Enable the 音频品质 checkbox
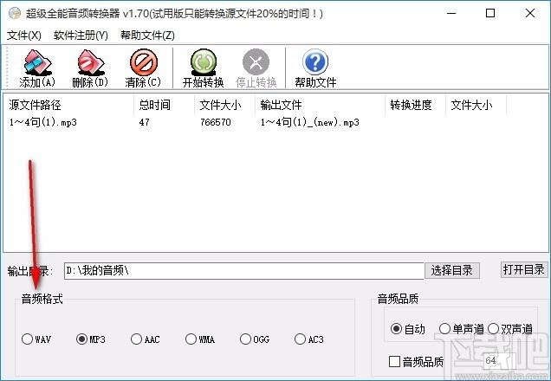This screenshot has height=381, width=551. 395,361
